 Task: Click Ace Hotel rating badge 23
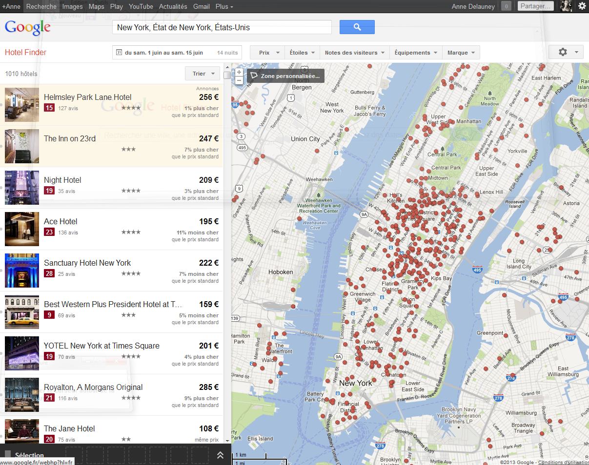(x=49, y=232)
